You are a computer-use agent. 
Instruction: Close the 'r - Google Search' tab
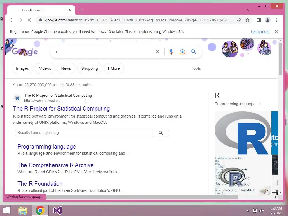[x=70, y=10]
